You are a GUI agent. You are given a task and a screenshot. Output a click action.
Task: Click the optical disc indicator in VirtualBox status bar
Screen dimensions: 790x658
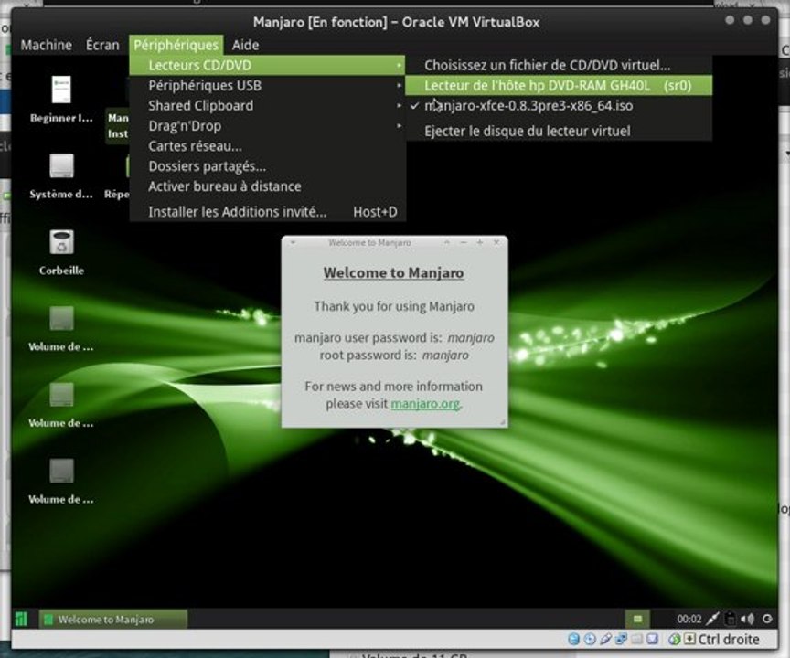(590, 639)
